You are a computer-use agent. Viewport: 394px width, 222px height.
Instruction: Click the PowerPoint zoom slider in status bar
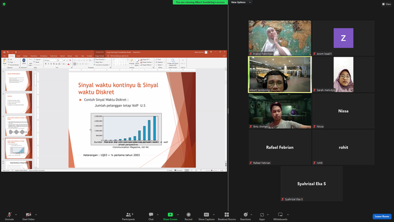212,170
